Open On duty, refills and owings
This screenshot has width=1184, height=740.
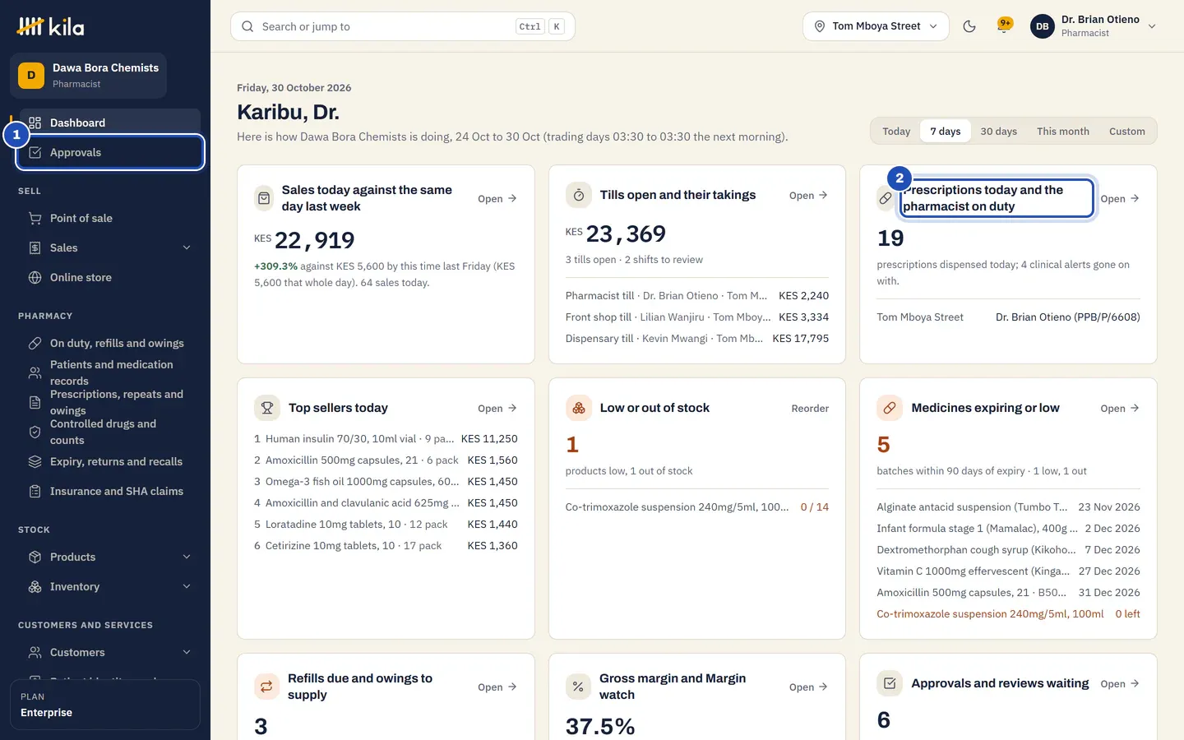pyautogui.click(x=110, y=344)
